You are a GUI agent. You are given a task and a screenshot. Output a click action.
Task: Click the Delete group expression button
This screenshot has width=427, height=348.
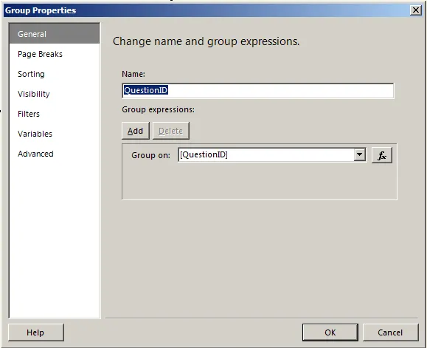[171, 131]
